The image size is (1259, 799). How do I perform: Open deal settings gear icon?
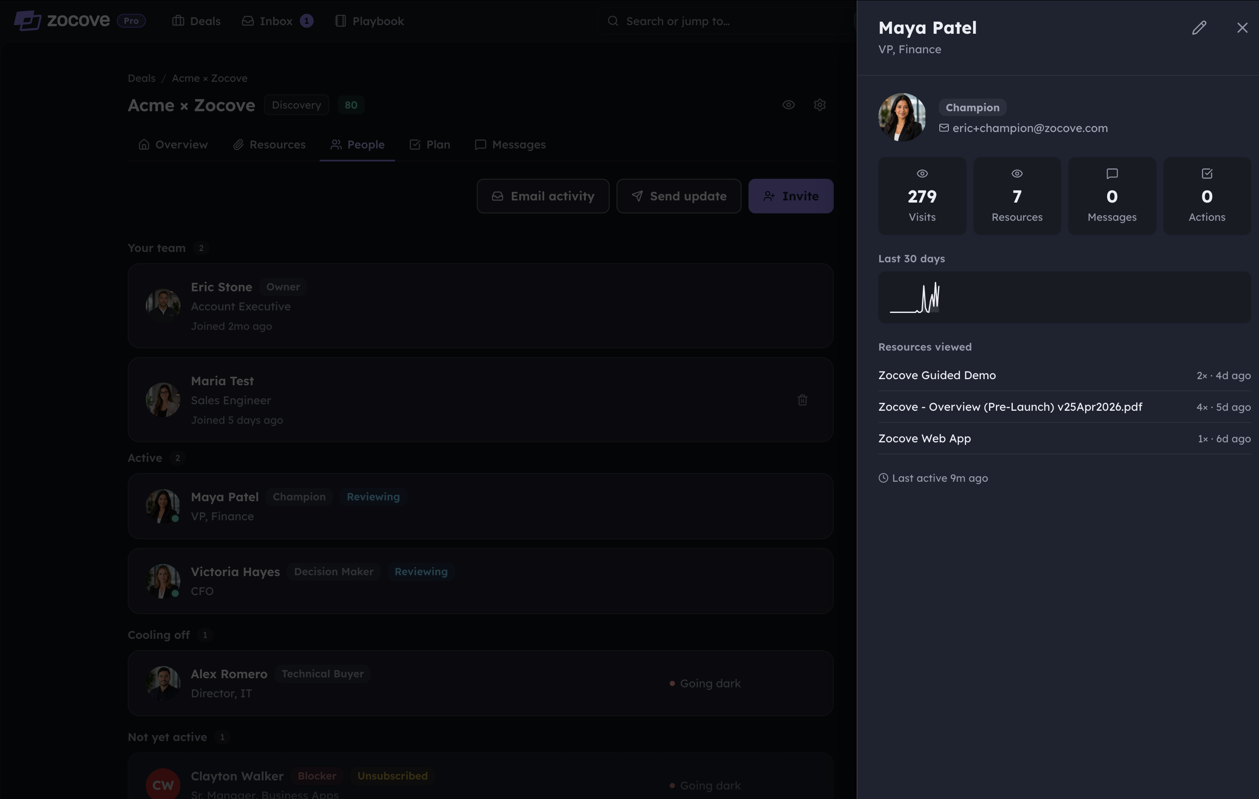(820, 105)
